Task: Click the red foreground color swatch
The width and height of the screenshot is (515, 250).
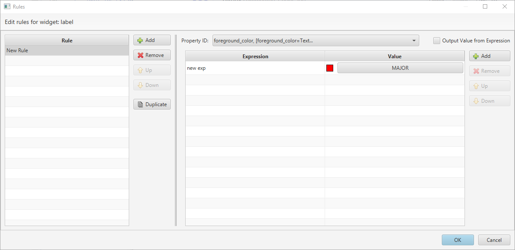Action: click(x=329, y=68)
